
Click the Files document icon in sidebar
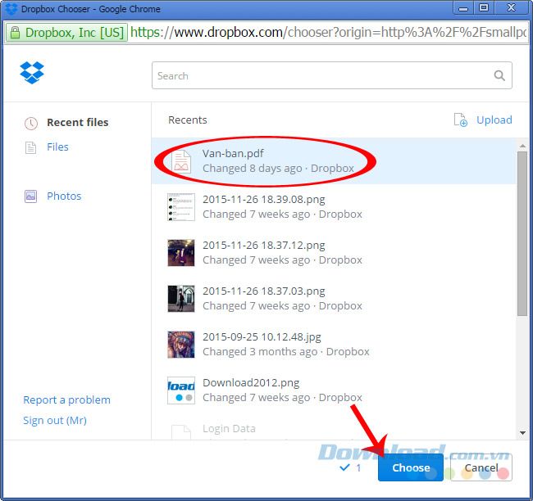point(30,147)
